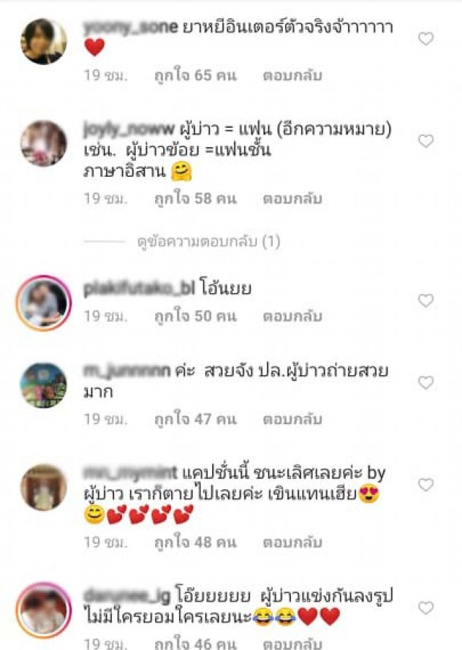The width and height of the screenshot is (462, 650).
Task: Open avatar of the ภาษาอิสาน commenter
Action: (43, 144)
